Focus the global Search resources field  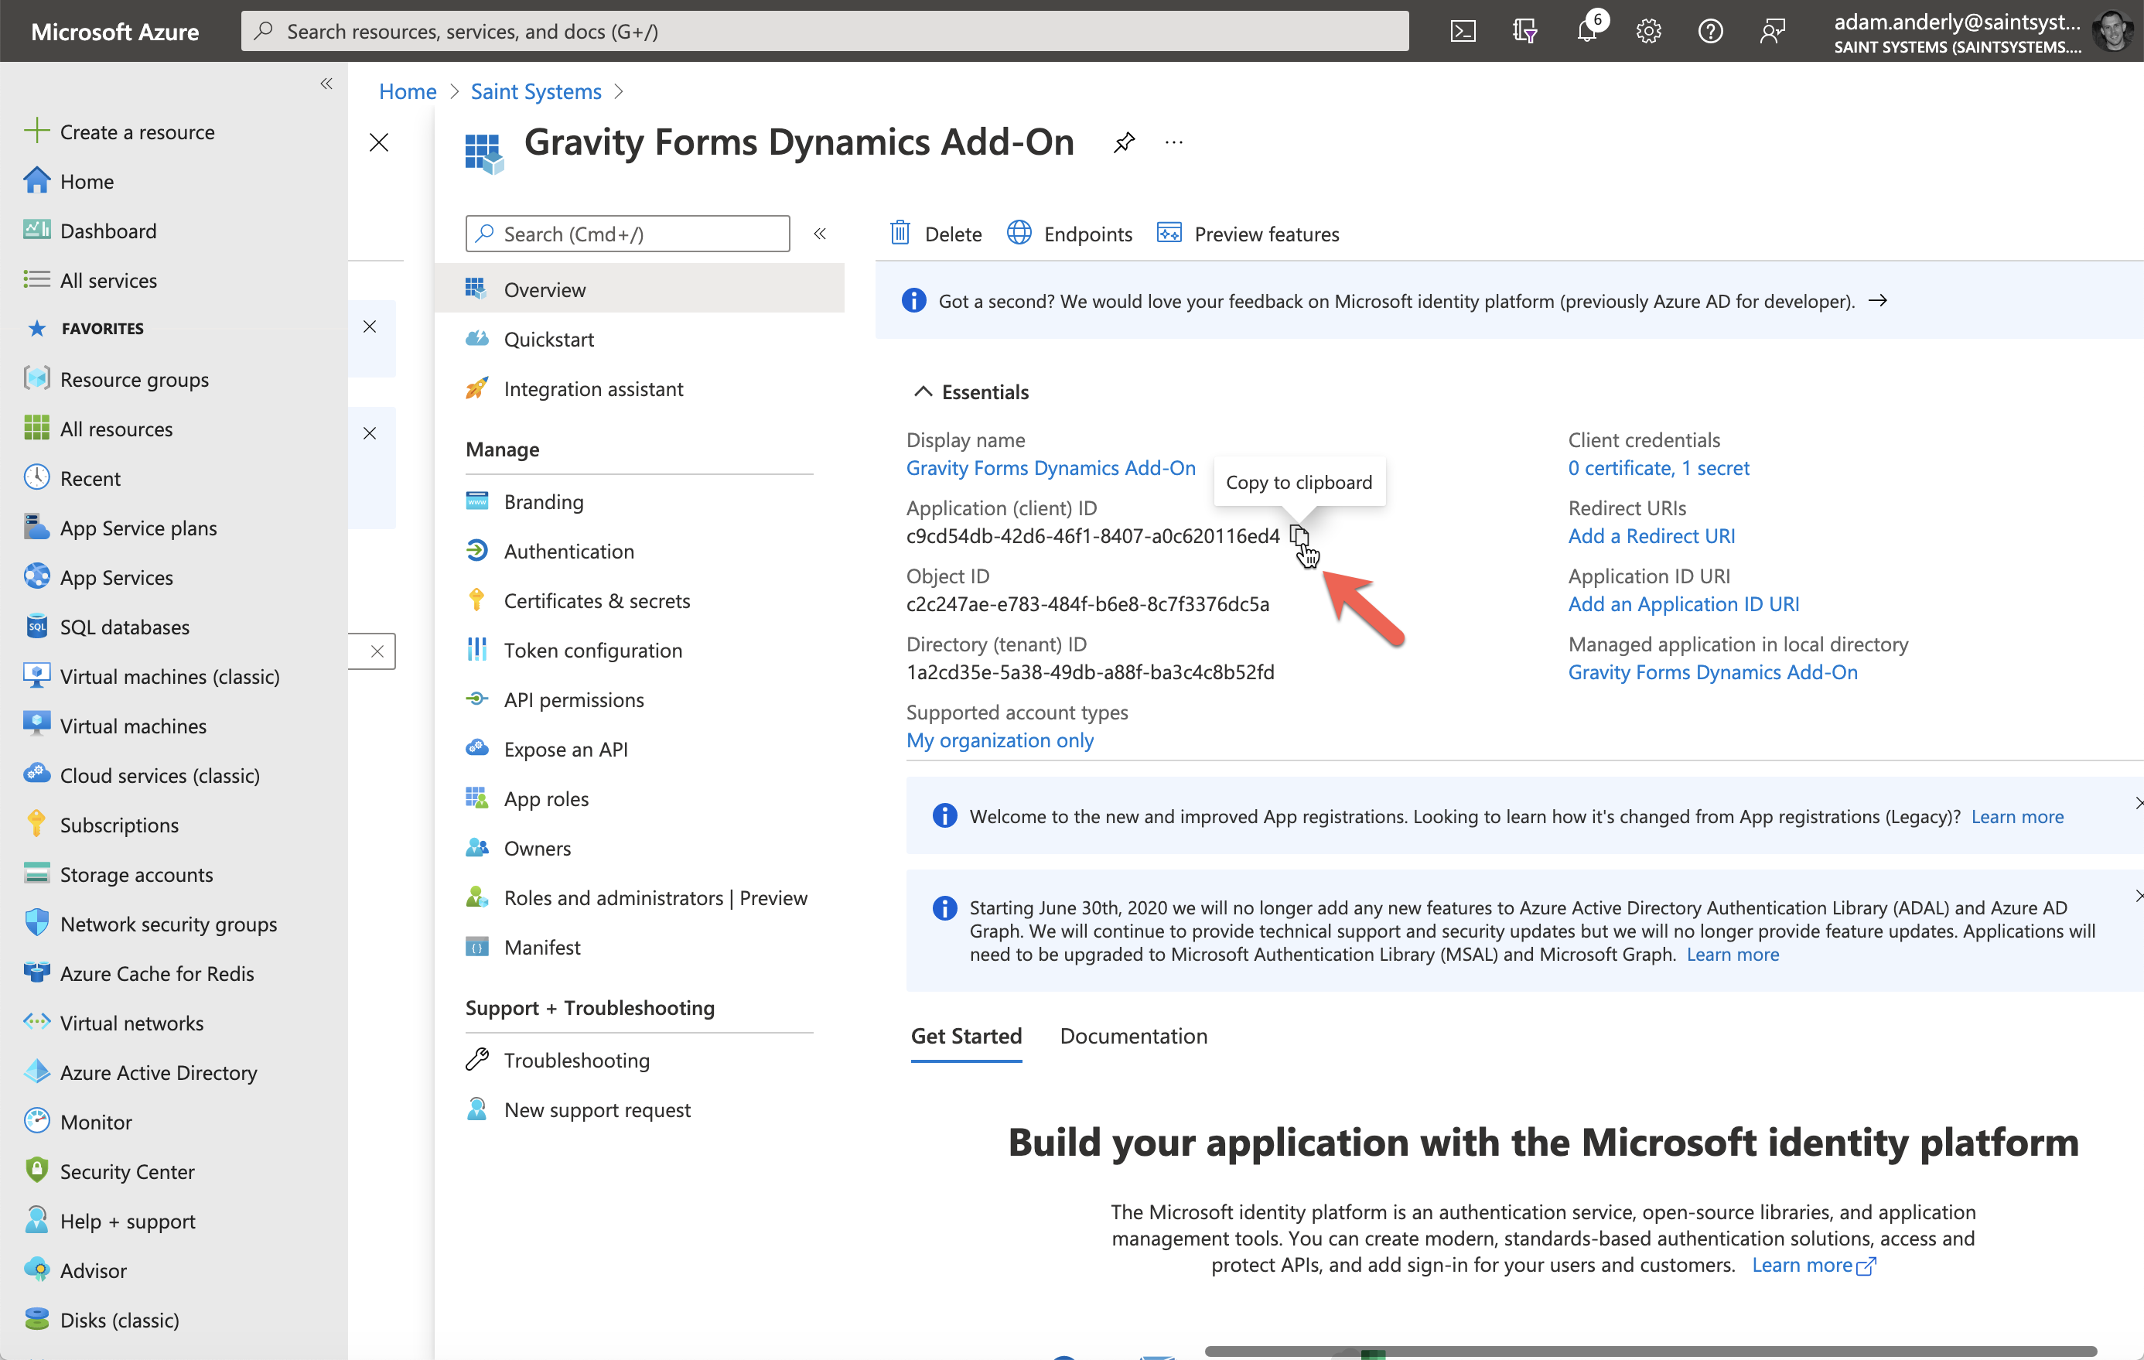pos(824,31)
